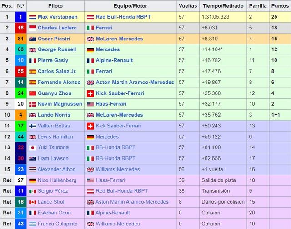Click the blue car number 1 cell
Screen dimensions: 291x229
pyautogui.click(x=20, y=17)
